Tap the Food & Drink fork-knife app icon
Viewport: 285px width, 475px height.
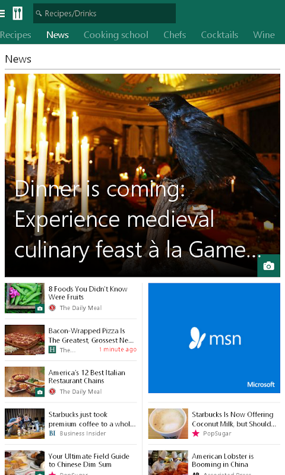click(x=18, y=13)
